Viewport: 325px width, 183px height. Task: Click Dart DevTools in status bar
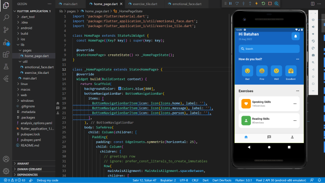(222, 180)
